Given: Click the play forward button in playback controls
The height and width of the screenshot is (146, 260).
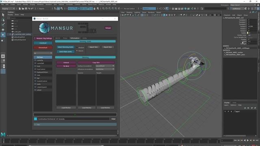Looking at the screenshot, I should [248, 140].
